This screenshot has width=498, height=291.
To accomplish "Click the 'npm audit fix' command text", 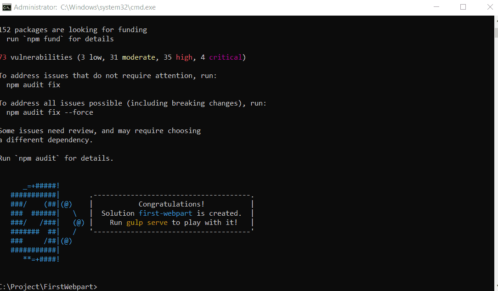I will [33, 84].
